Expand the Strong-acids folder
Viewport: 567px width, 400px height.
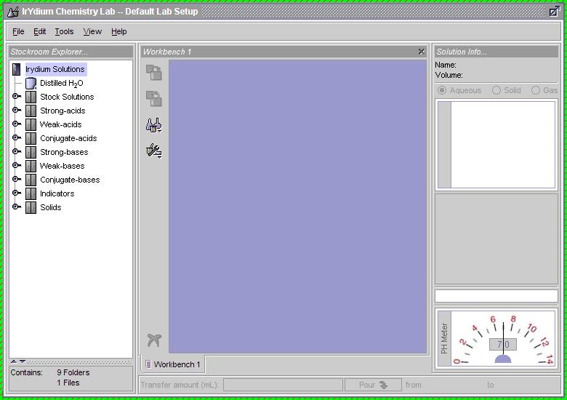tap(16, 110)
